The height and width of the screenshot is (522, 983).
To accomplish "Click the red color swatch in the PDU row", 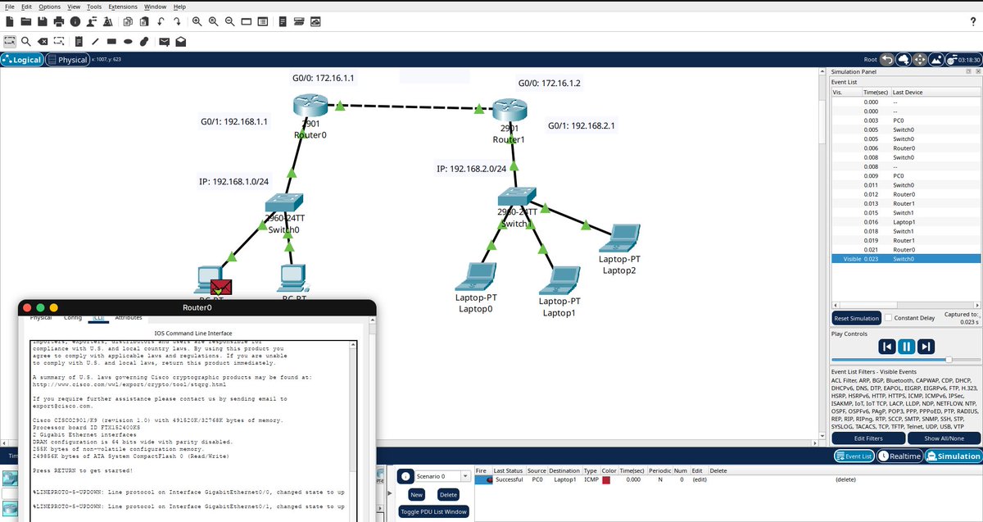I will 606,480.
